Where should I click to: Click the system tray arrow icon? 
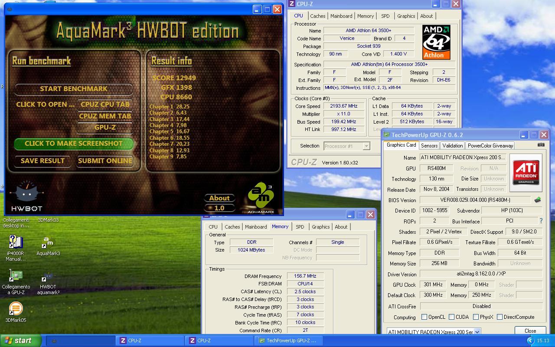coord(530,341)
